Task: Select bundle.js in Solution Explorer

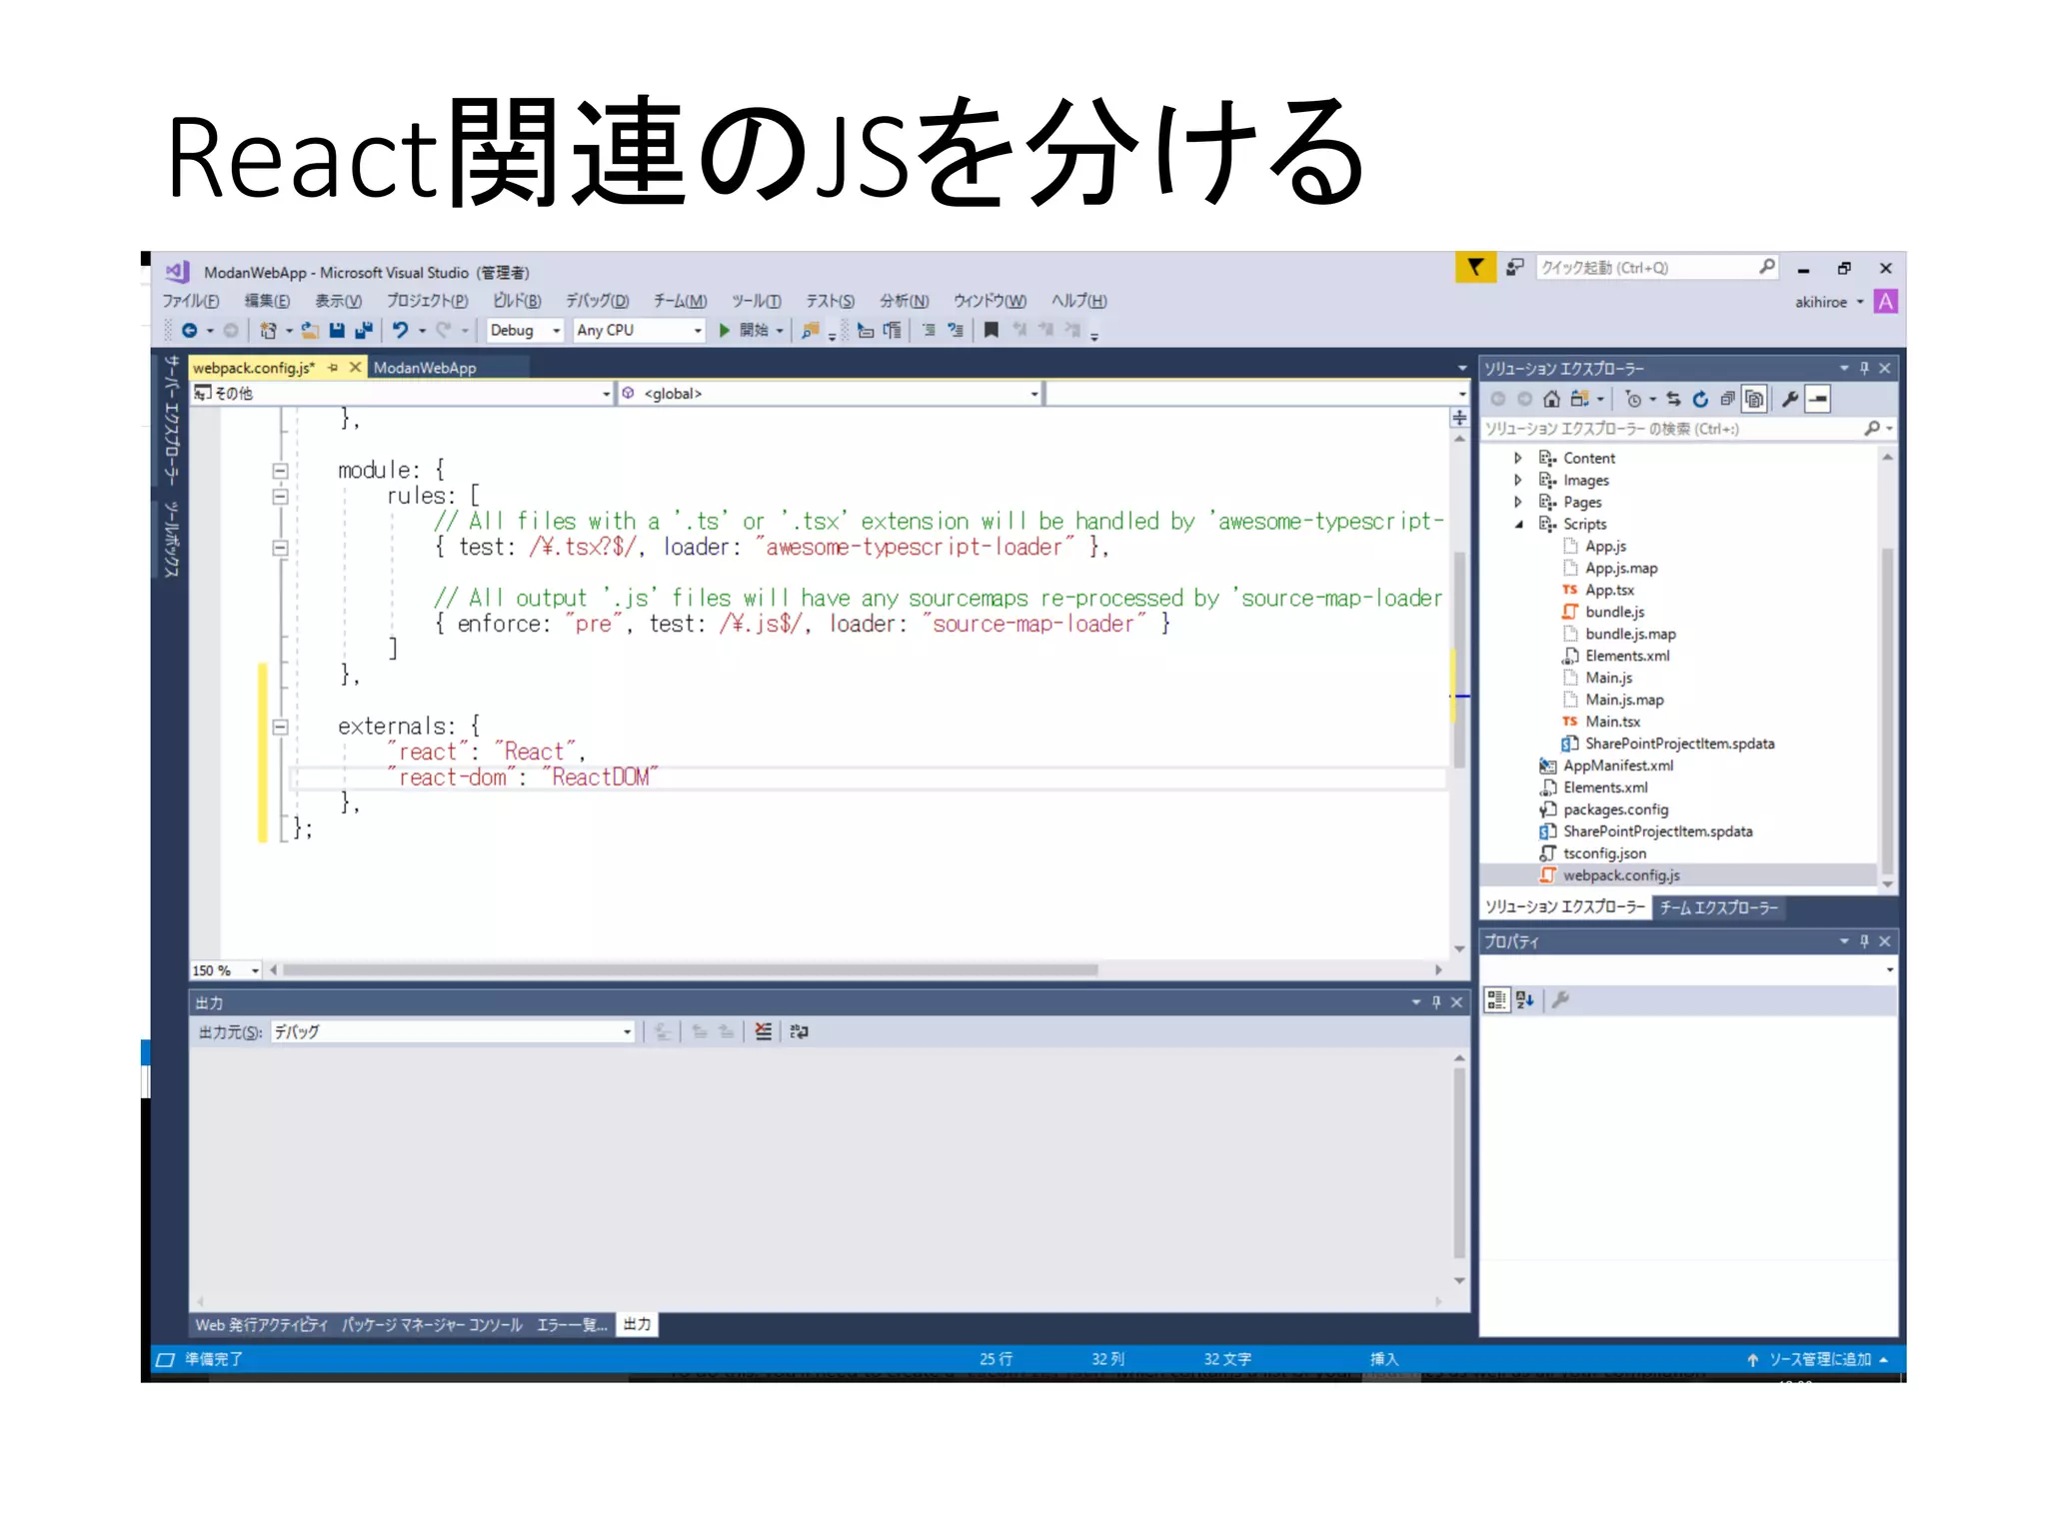Action: pos(1614,612)
